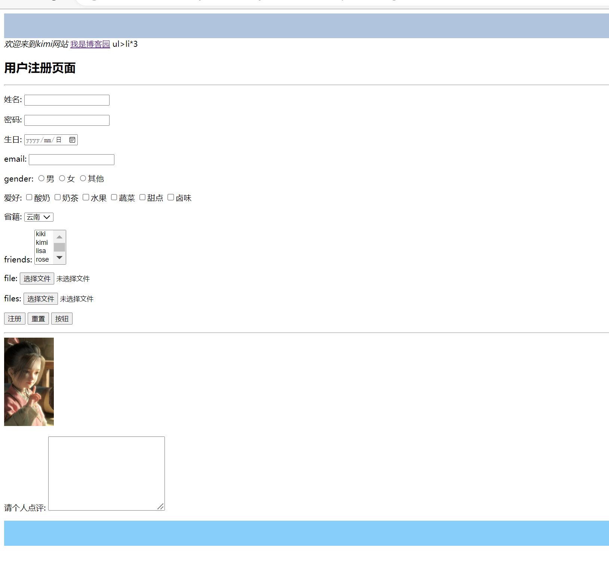609x563 pixels.
Task: Select the 男 gender radio button
Action: [41, 178]
